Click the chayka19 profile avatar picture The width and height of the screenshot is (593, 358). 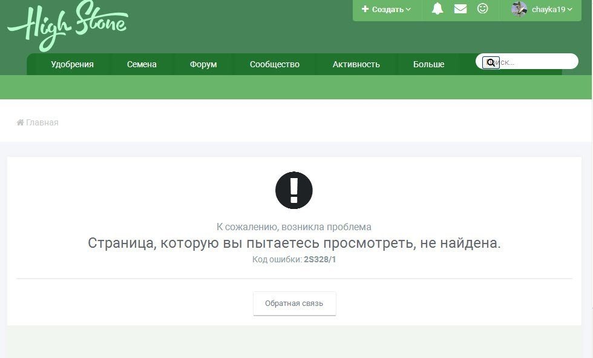[x=519, y=9]
